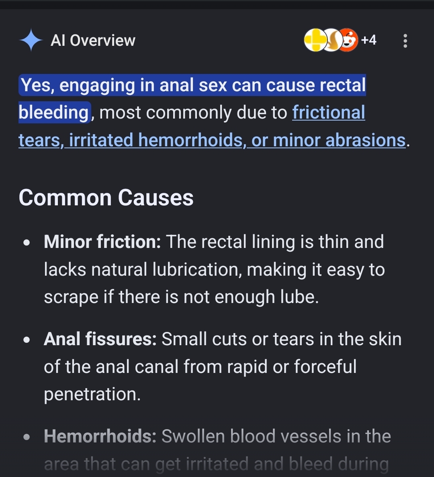Open the three-dot more options menu
Viewport: 434px width, 477px height.
(405, 41)
